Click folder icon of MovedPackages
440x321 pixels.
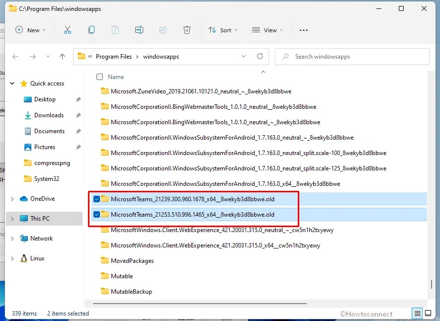(x=105, y=260)
